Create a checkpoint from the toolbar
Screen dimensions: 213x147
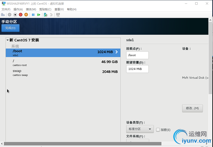(45, 15)
